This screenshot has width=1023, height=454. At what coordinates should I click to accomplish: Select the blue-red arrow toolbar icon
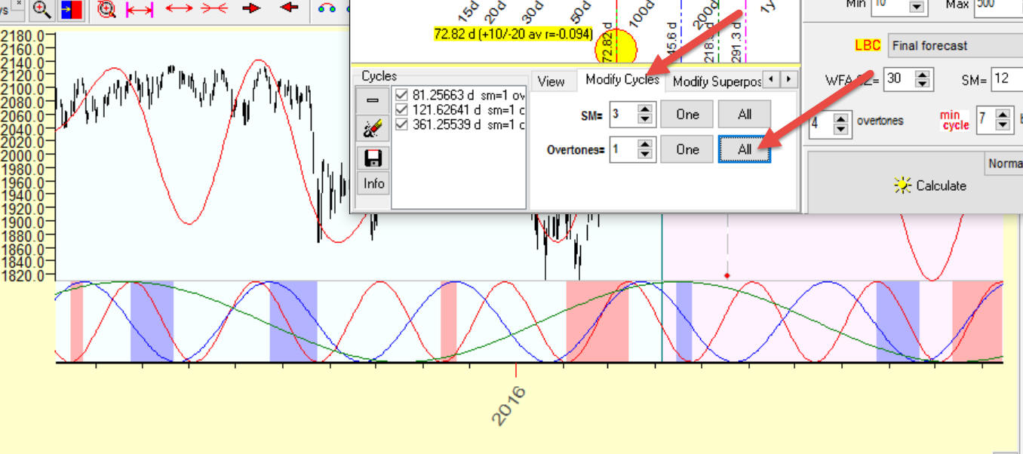pos(71,9)
